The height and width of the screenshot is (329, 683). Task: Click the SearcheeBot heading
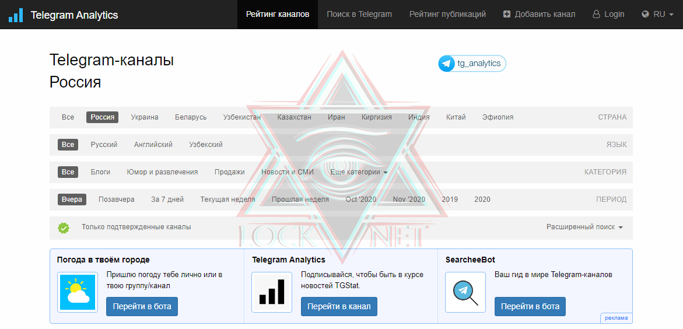pos(471,260)
